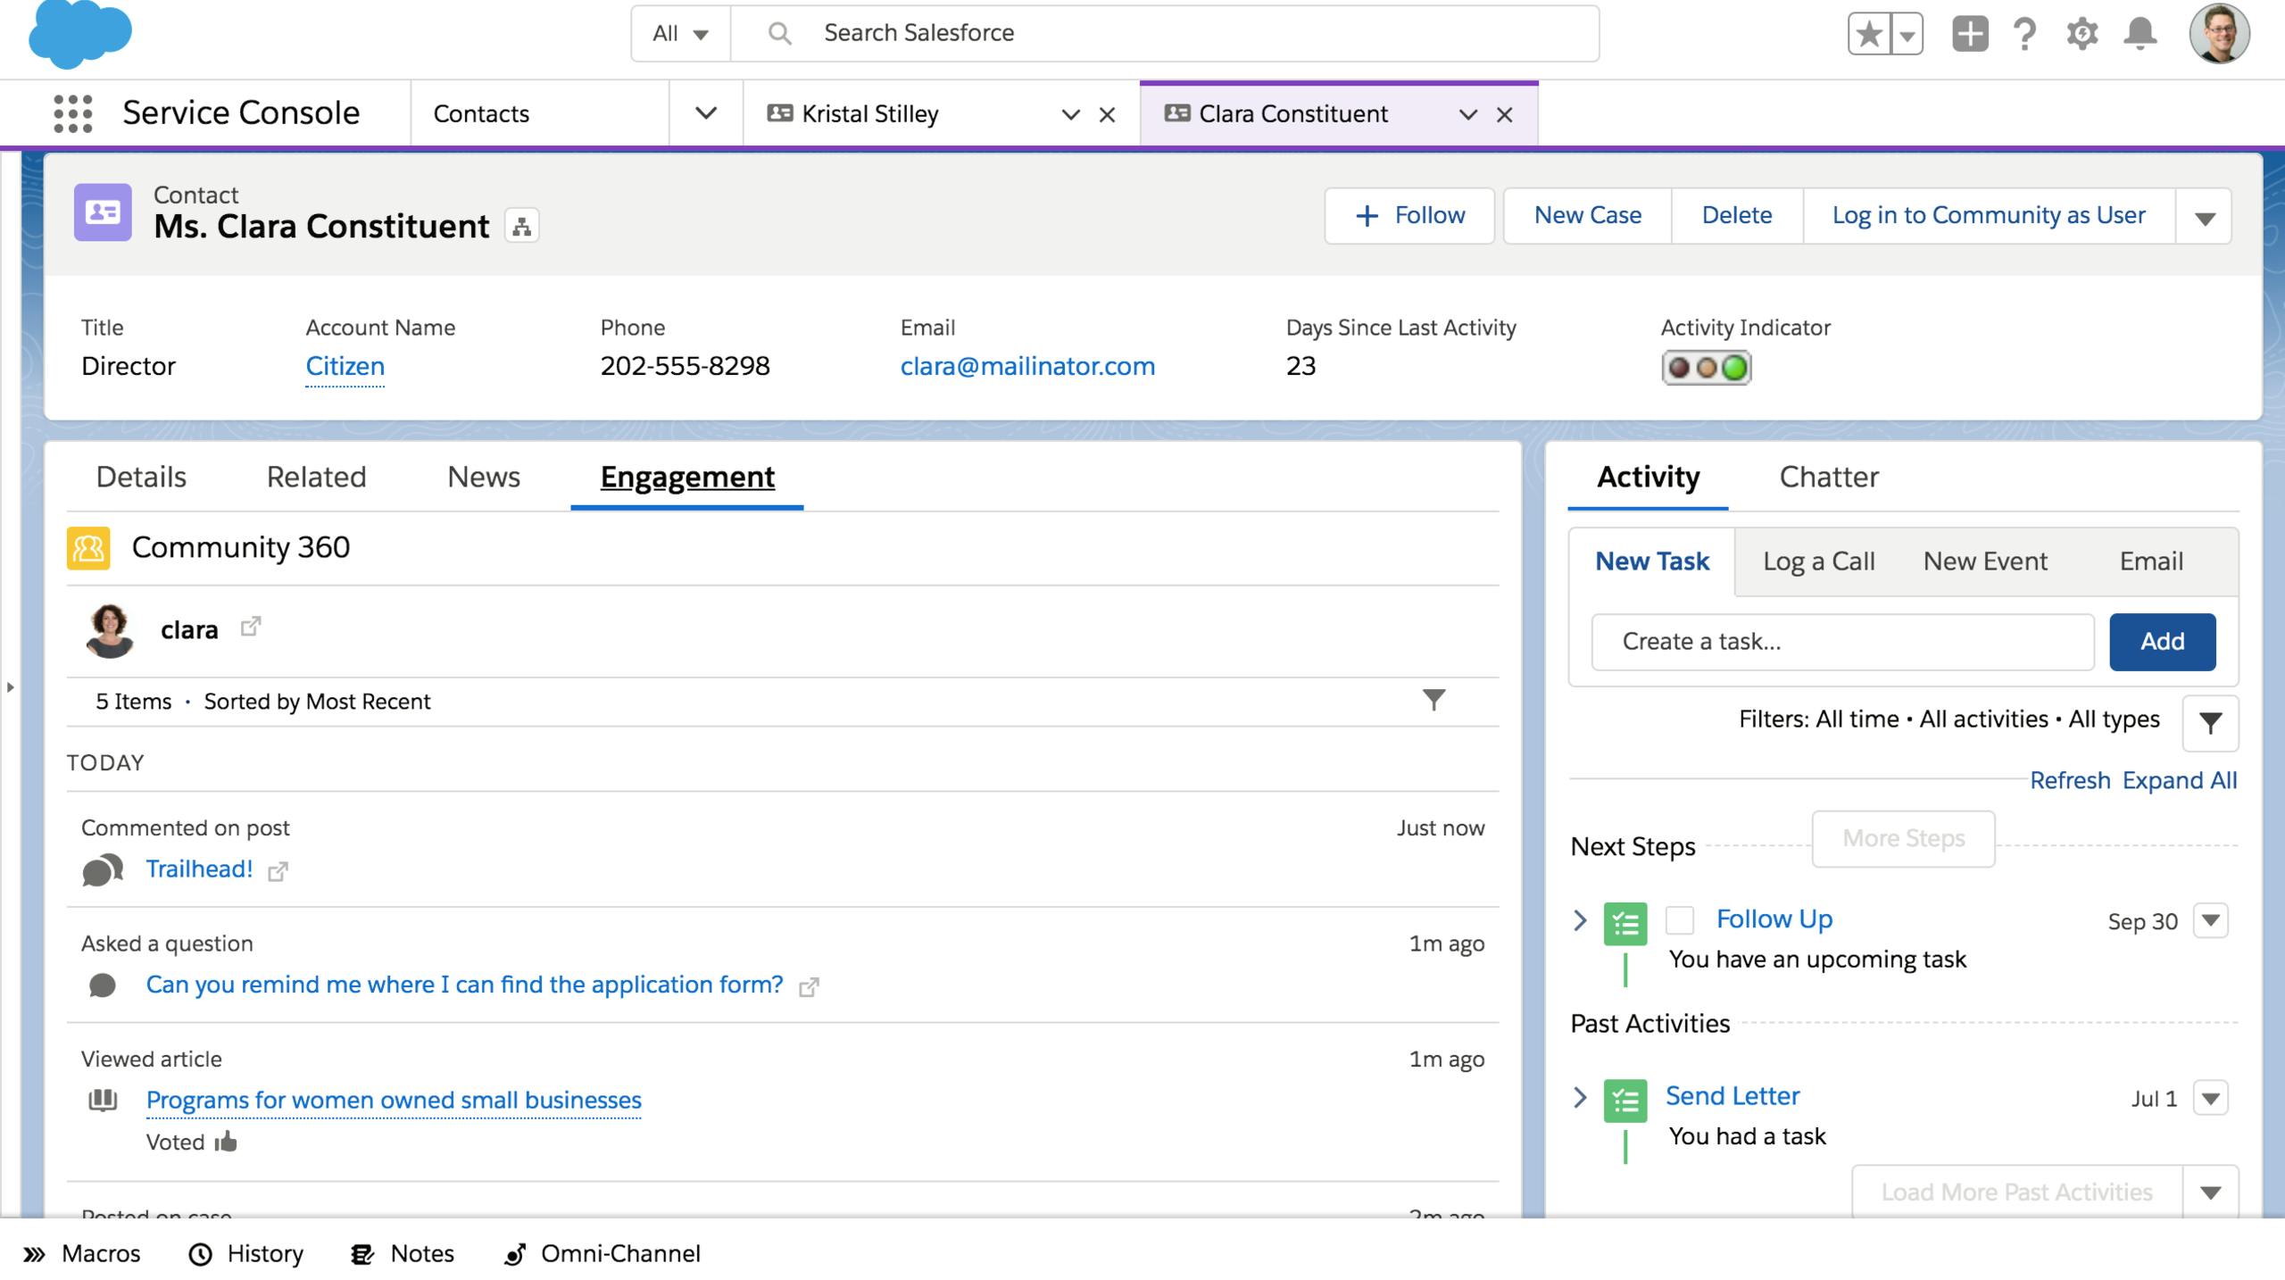Select the Activity tab

1648,477
